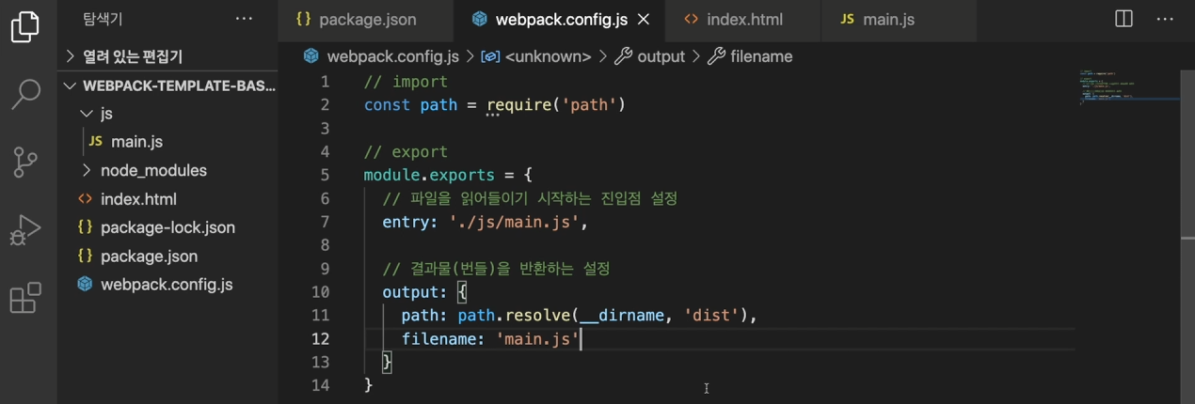
Task: Click the minimap code preview
Action: tap(1127, 86)
